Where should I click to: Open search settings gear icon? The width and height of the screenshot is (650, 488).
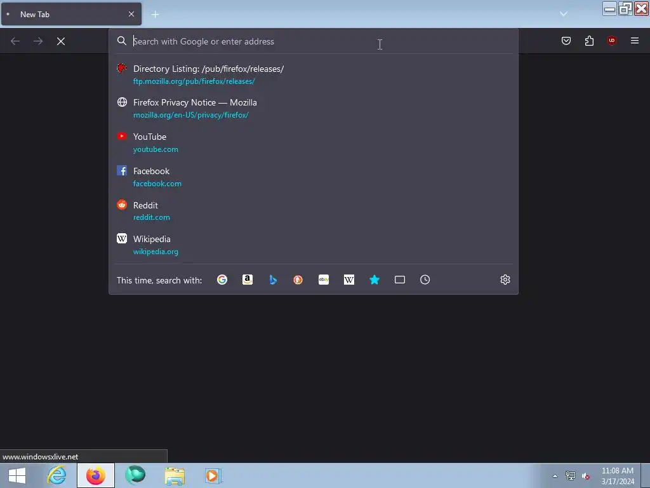[505, 280]
